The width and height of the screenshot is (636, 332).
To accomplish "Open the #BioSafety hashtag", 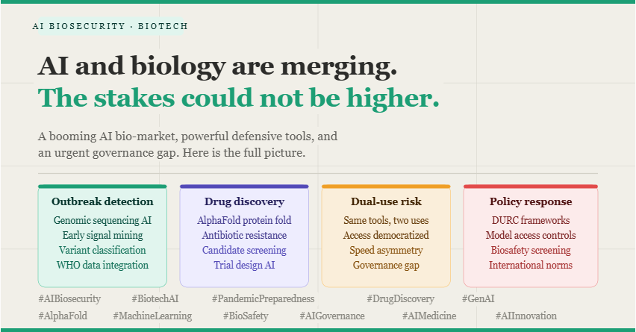I will (246, 316).
